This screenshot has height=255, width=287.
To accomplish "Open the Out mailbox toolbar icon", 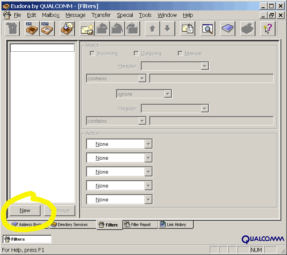I will coord(47,29).
